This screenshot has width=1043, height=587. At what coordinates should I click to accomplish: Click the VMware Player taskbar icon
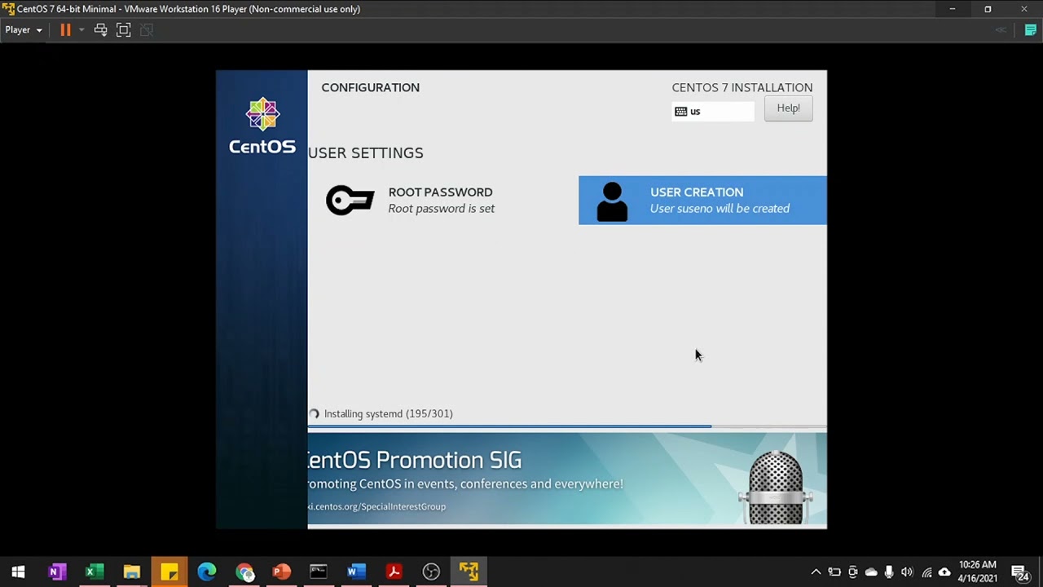[469, 572]
